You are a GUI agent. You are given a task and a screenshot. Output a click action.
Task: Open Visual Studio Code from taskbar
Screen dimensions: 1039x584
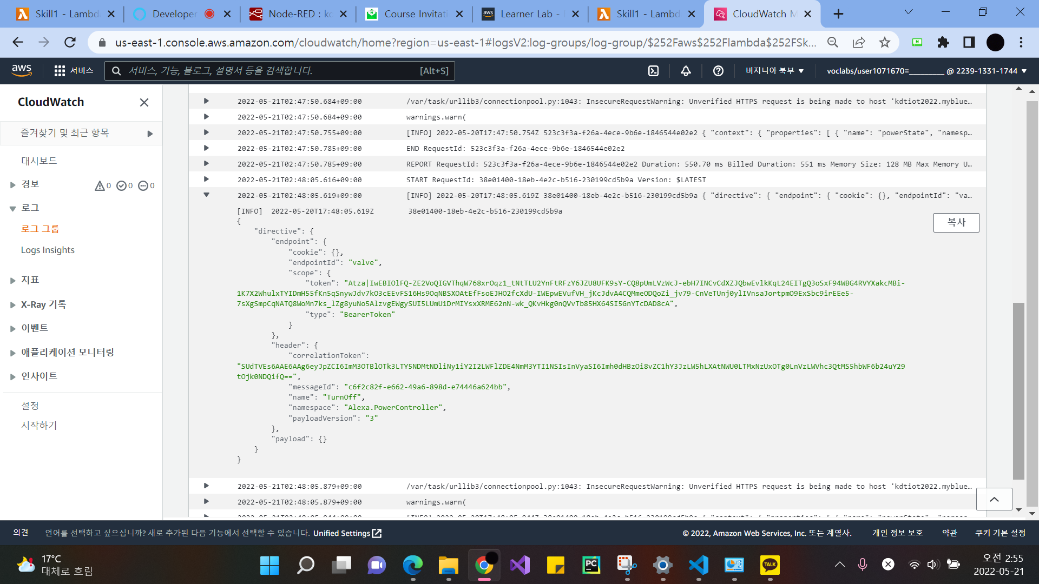pos(698,565)
